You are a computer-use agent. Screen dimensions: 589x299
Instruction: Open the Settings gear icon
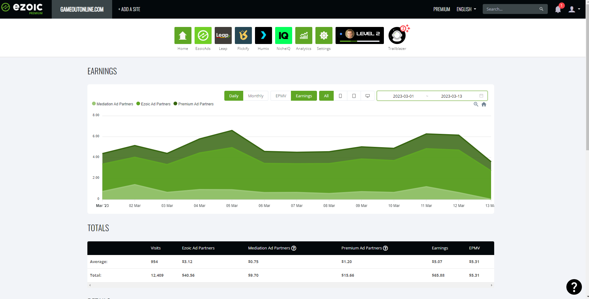[324, 35]
